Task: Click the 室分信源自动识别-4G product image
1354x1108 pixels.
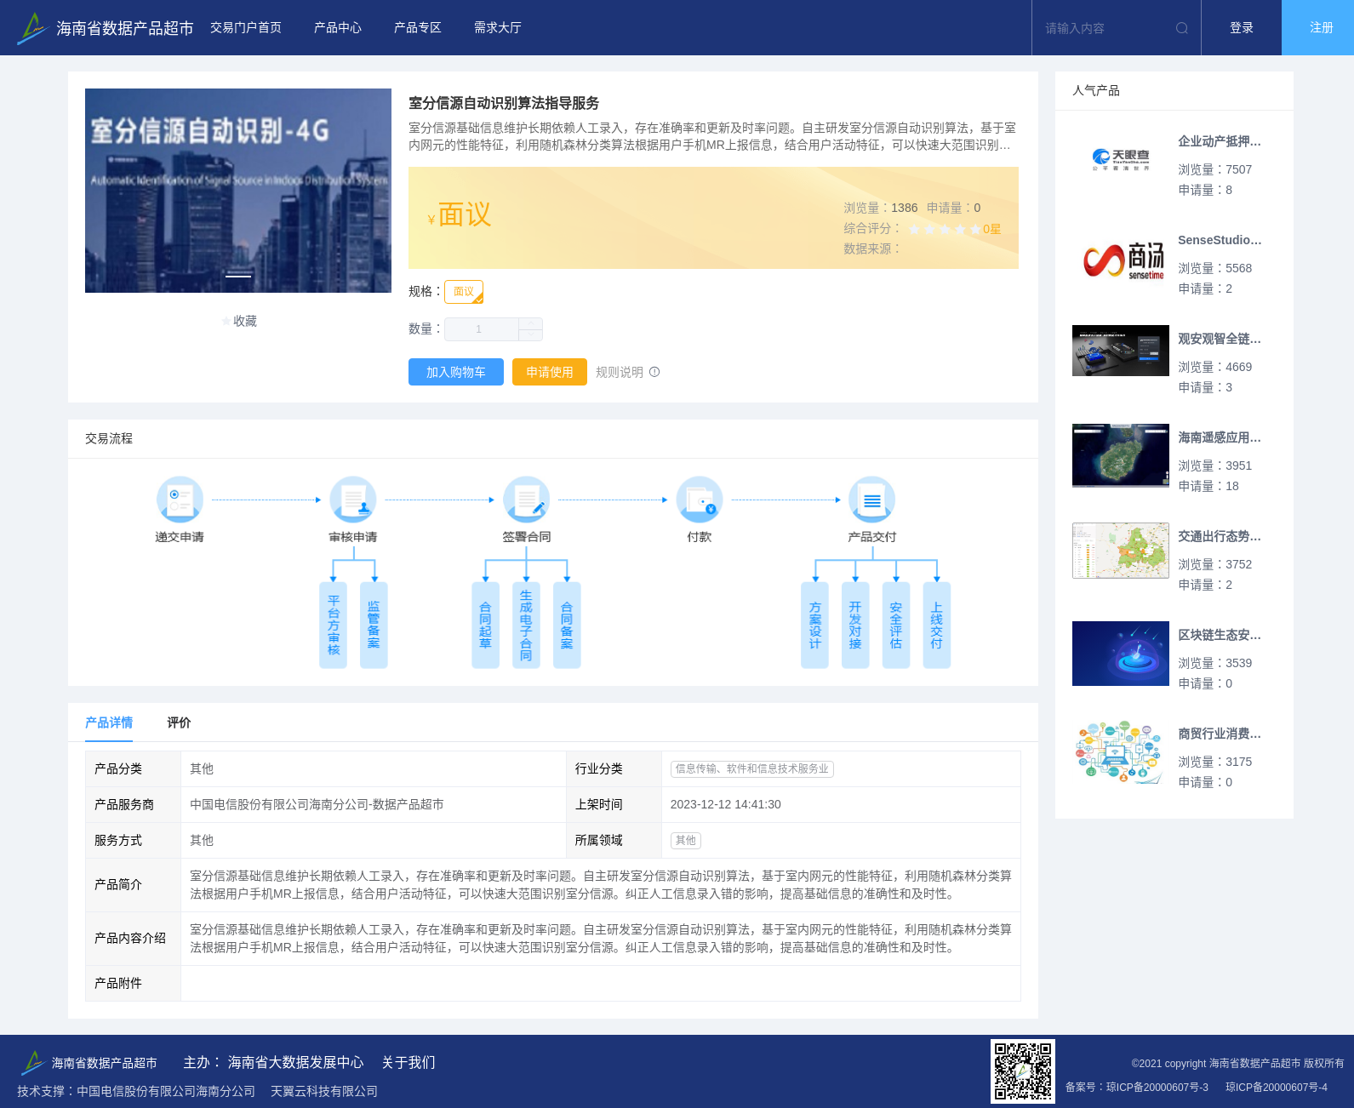Action: pyautogui.click(x=238, y=191)
